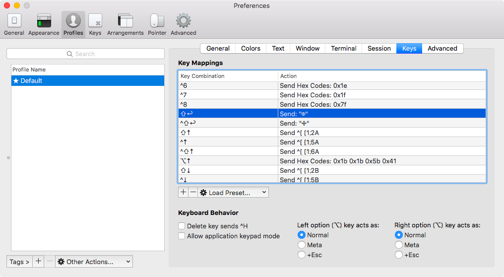Enable Delete key sends ^H
The image size is (504, 277).
point(182,226)
